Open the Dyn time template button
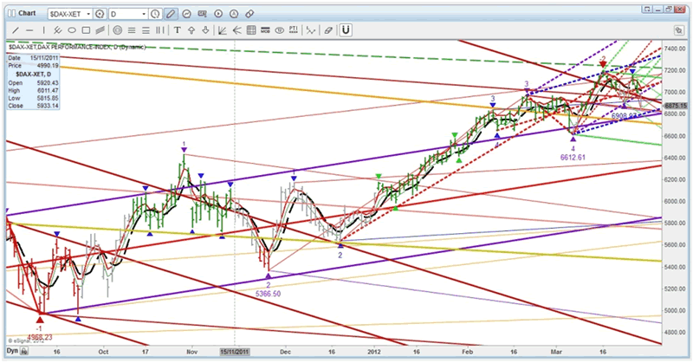 12,351
